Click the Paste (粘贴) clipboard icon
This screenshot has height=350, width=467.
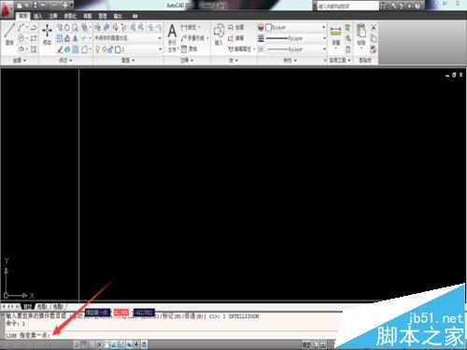(x=361, y=35)
